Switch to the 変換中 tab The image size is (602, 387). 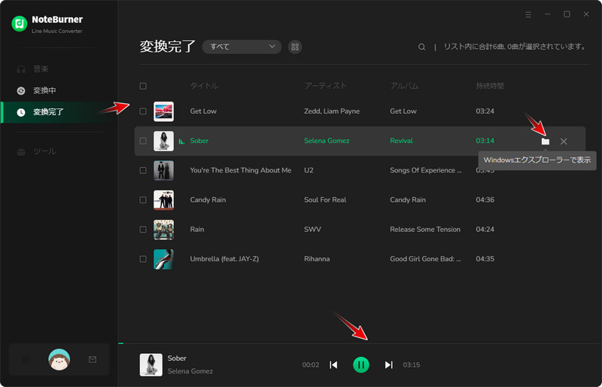pyautogui.click(x=59, y=90)
